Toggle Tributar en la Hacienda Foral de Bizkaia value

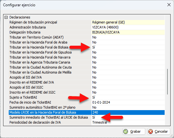pos(128,47)
